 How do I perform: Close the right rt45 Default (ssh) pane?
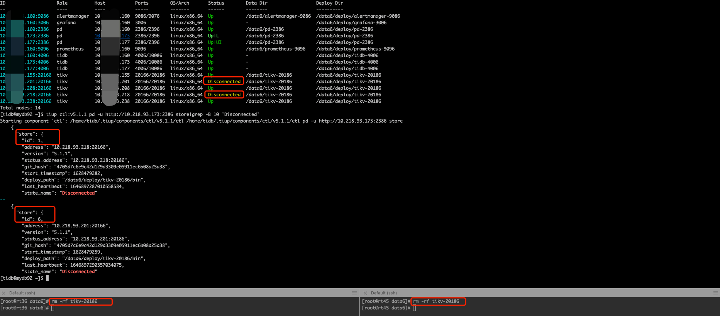point(365,293)
